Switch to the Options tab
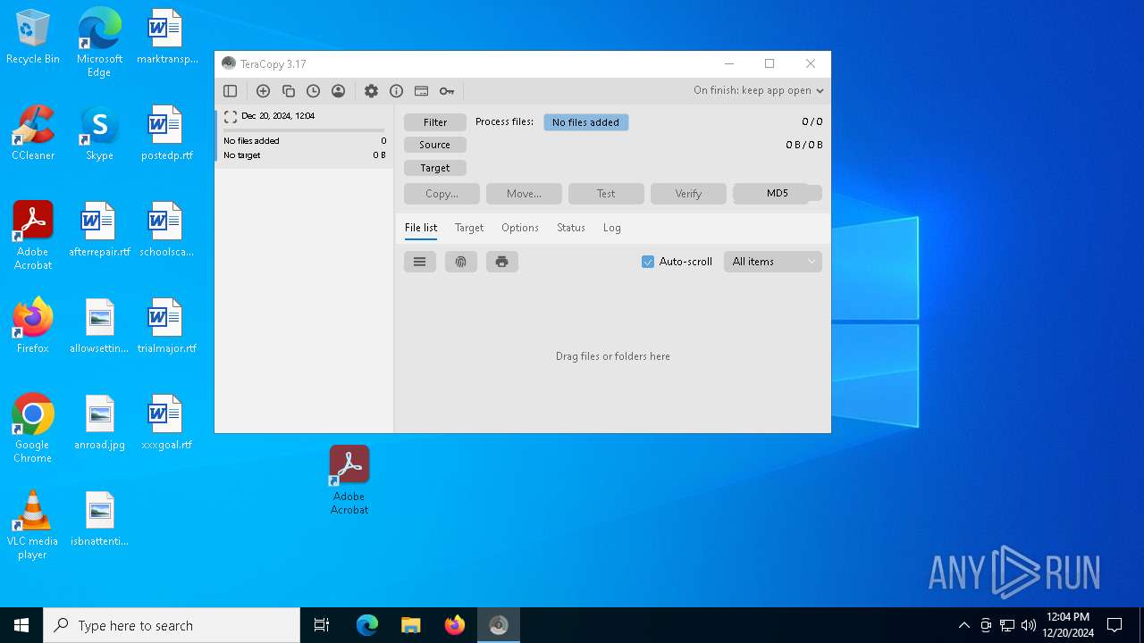 [520, 228]
